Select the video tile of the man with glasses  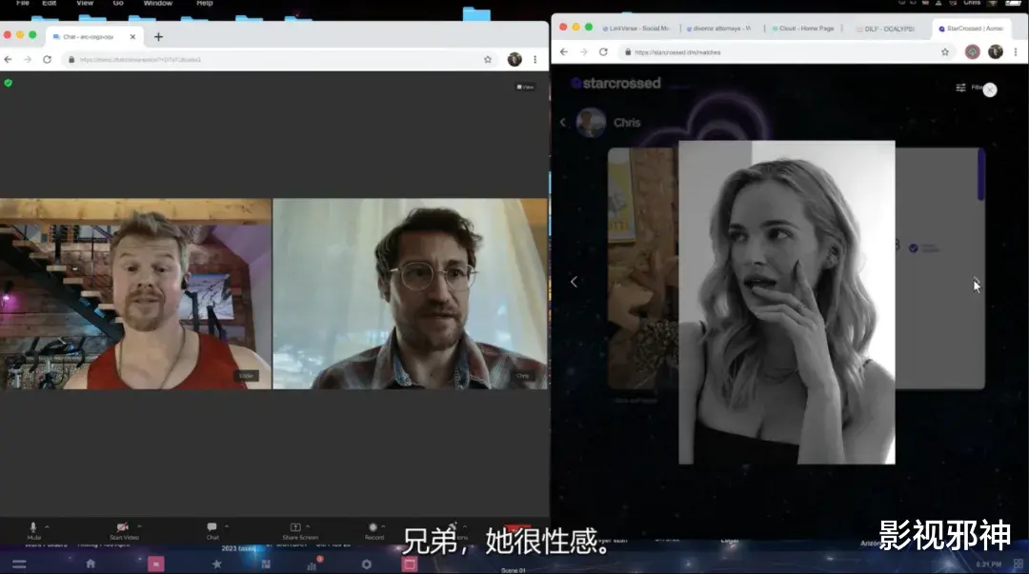pyautogui.click(x=410, y=294)
